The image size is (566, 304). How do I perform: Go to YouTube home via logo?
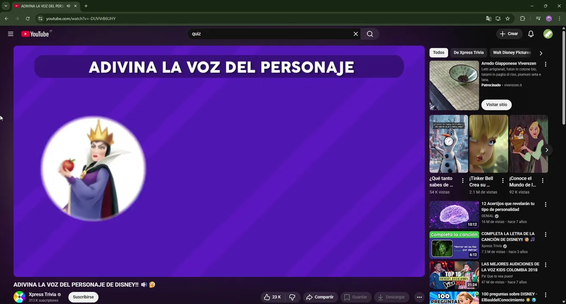tap(36, 34)
